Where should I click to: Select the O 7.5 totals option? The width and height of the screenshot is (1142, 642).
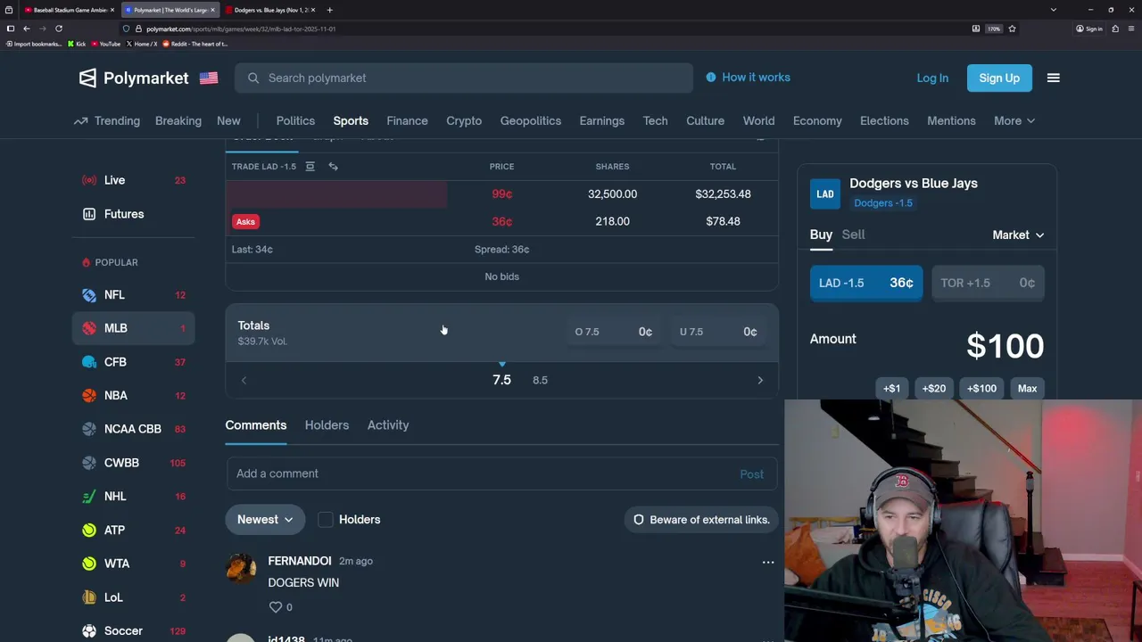(x=613, y=332)
